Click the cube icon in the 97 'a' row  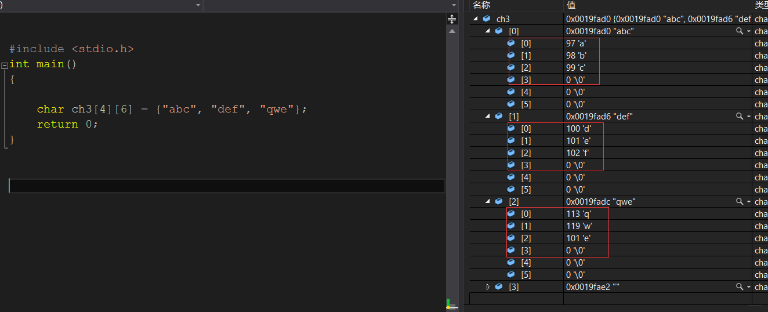[511, 43]
